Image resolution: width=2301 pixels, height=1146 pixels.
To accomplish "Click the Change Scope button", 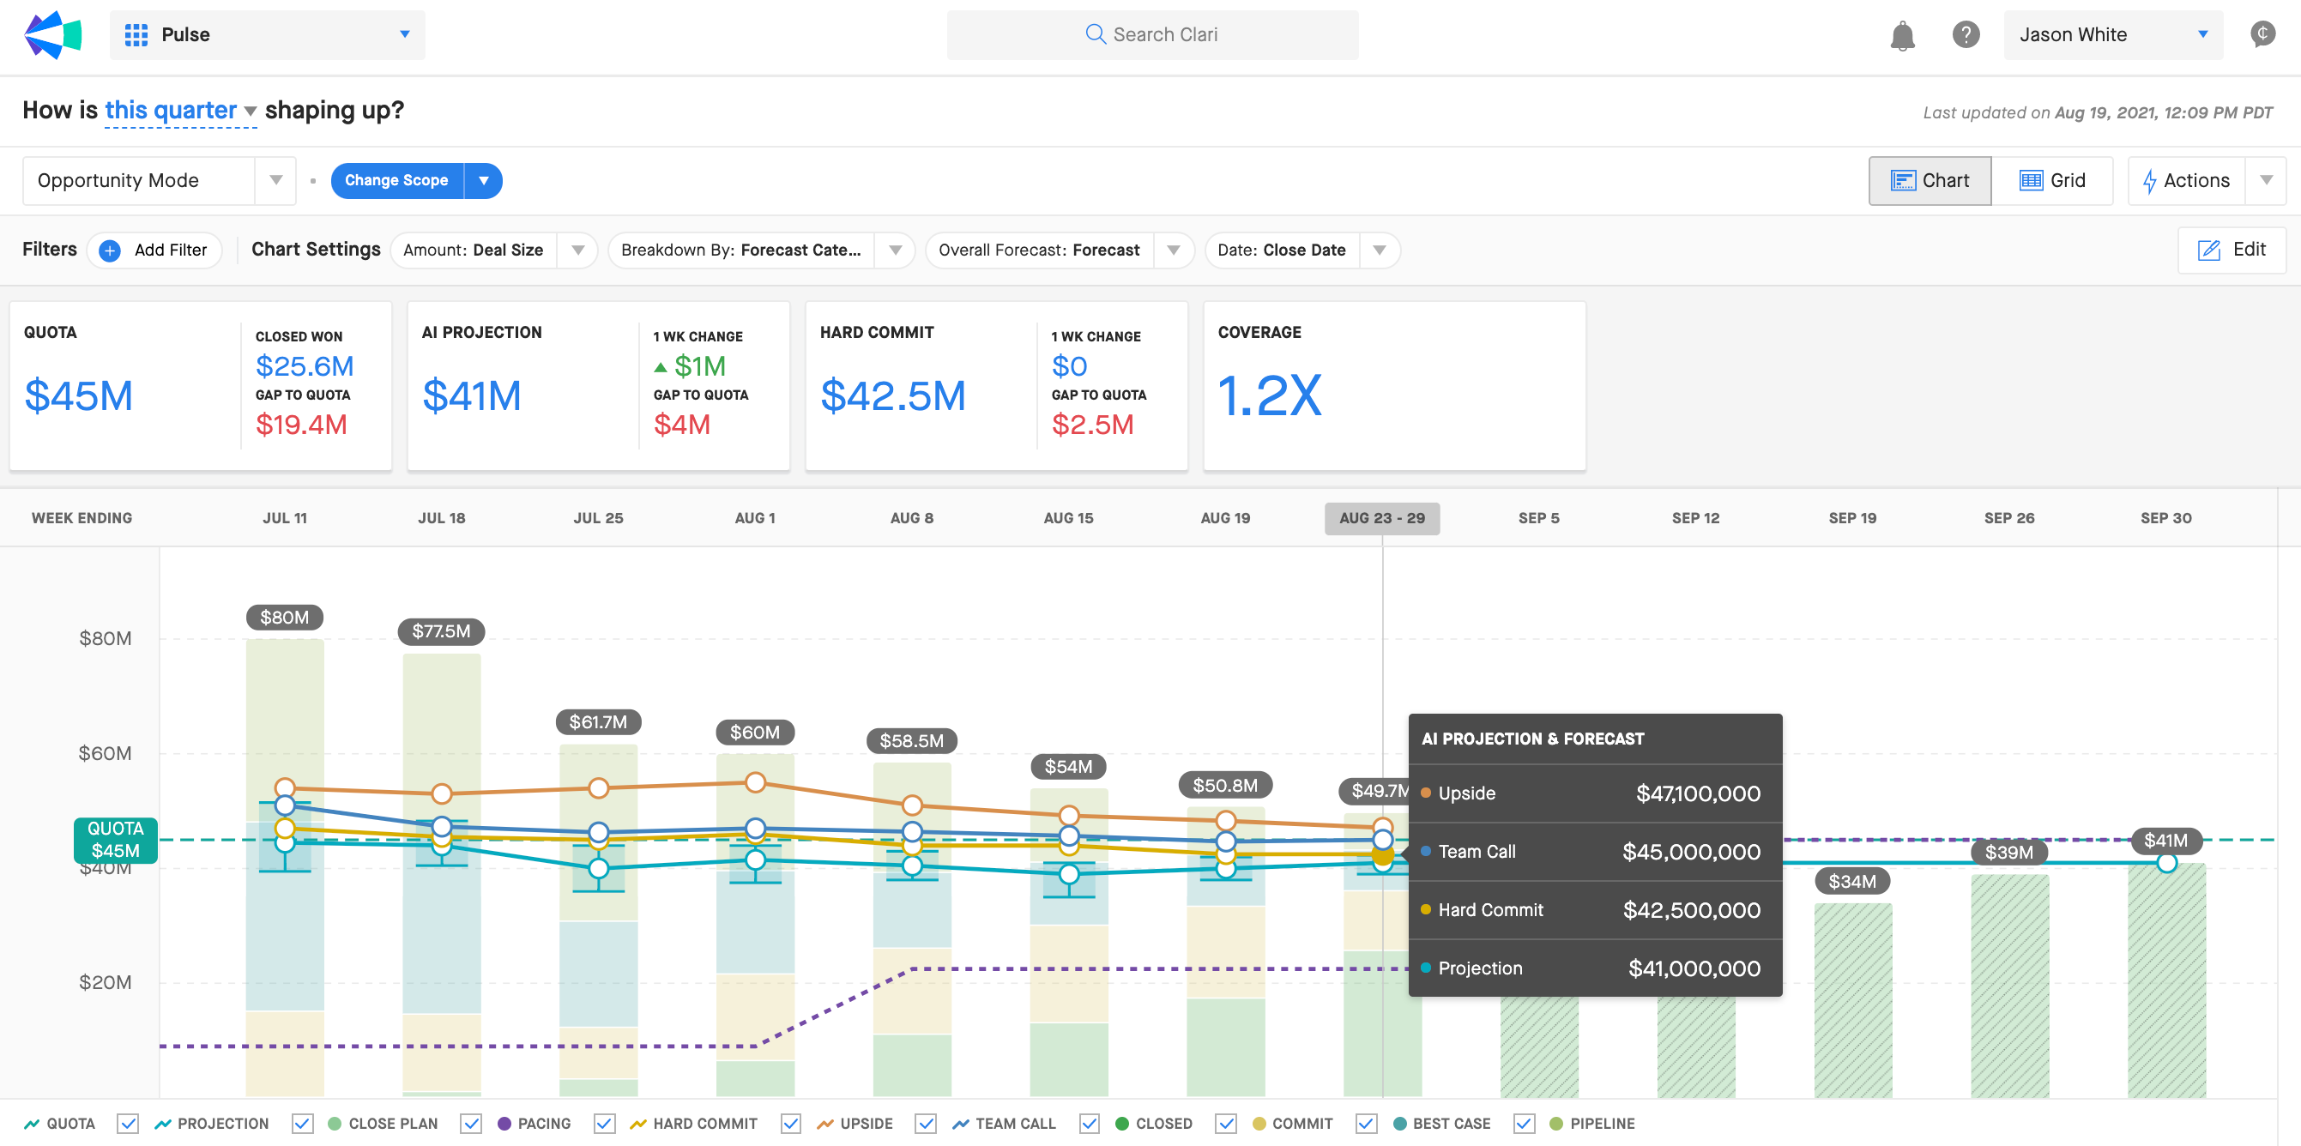I will click(x=396, y=180).
